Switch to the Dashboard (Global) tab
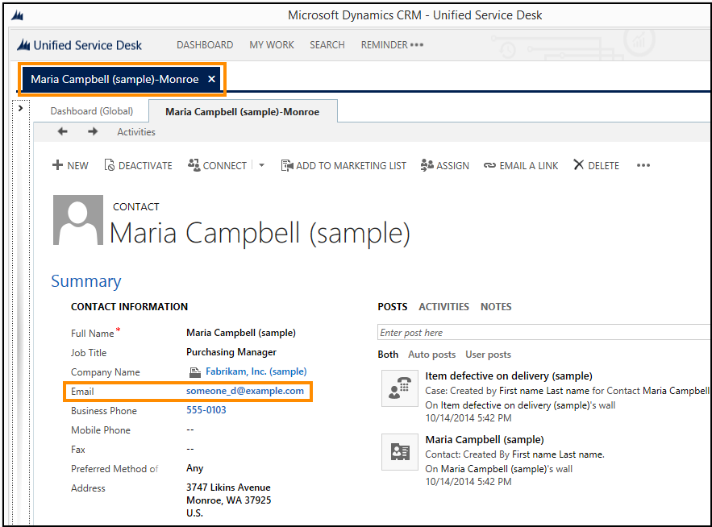The width and height of the screenshot is (712, 527). coord(91,111)
